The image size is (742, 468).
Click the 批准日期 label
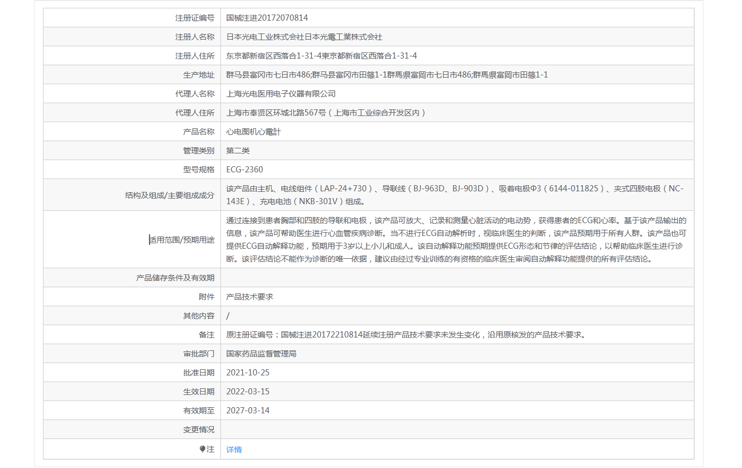coord(199,373)
